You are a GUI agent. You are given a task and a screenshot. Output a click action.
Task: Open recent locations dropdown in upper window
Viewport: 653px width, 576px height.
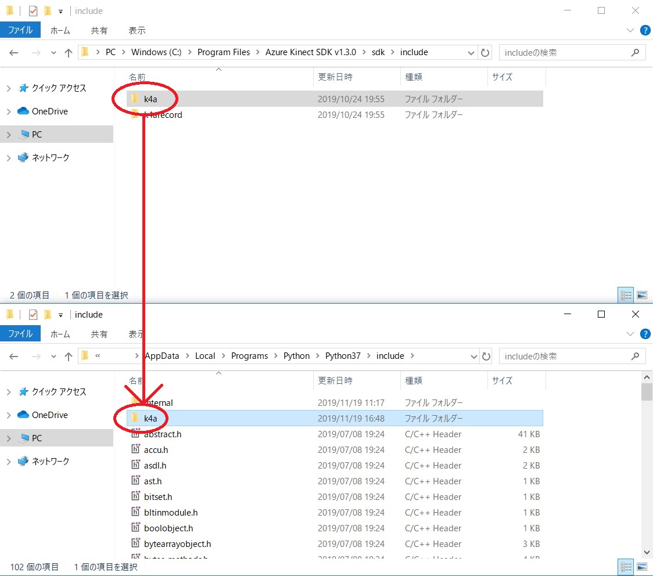click(53, 52)
